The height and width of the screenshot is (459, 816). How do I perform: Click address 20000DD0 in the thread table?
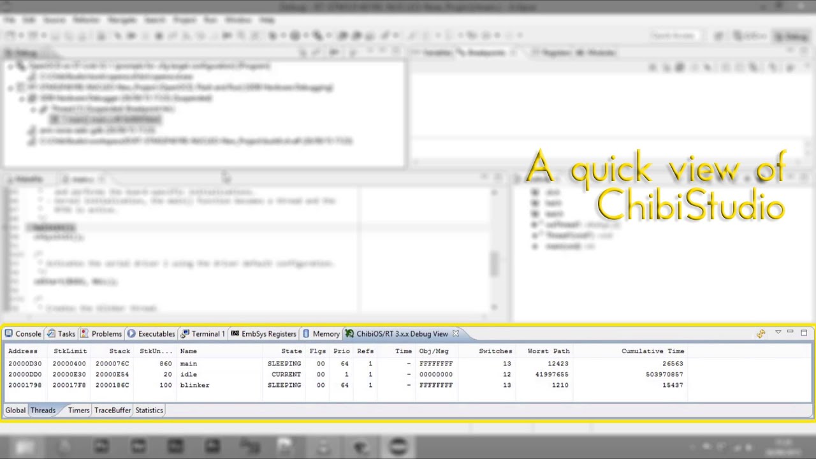[25, 374]
